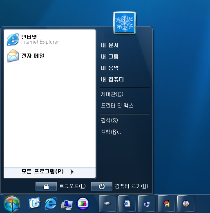Open 프린터 및 팩스
The image size is (210, 213).
(117, 105)
